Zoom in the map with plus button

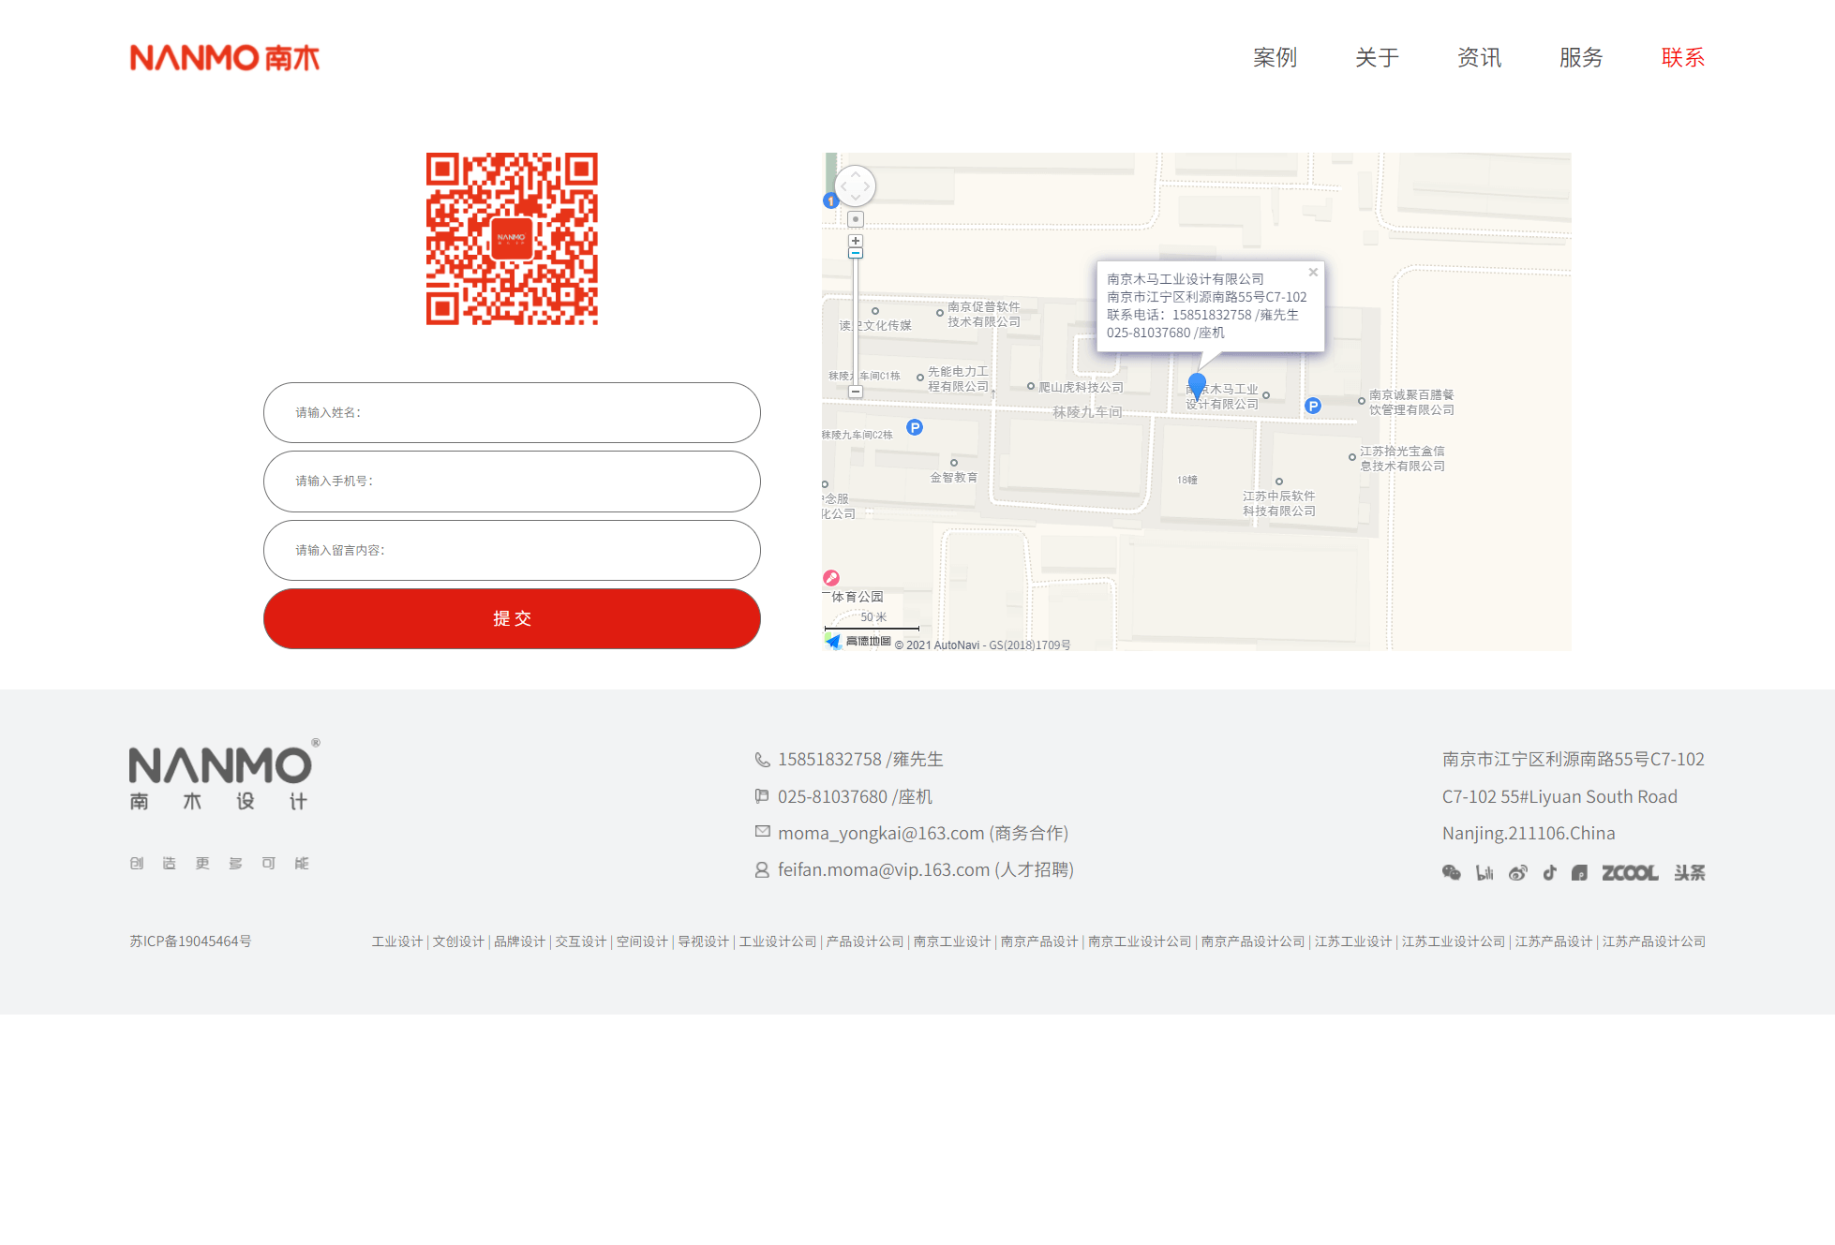pos(856,241)
